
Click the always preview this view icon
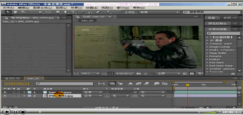(76, 74)
